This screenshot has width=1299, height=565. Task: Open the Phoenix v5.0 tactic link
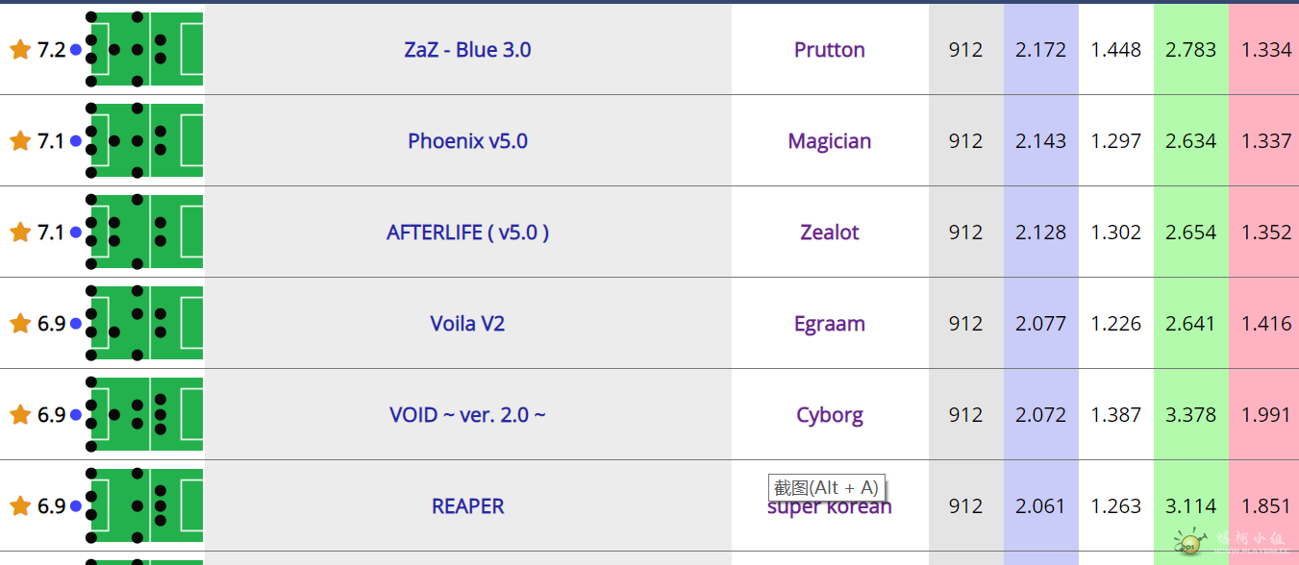pyautogui.click(x=467, y=141)
